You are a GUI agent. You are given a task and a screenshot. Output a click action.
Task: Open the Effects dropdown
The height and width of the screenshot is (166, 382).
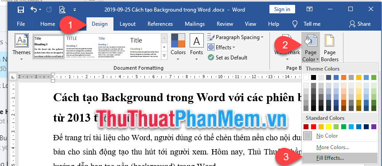pyautogui.click(x=222, y=47)
